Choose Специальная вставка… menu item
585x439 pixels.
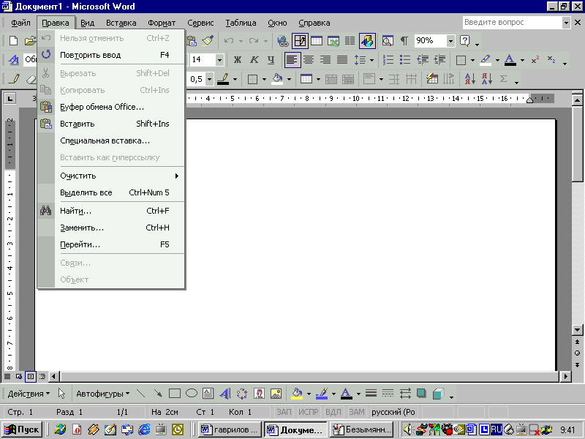pos(111,140)
